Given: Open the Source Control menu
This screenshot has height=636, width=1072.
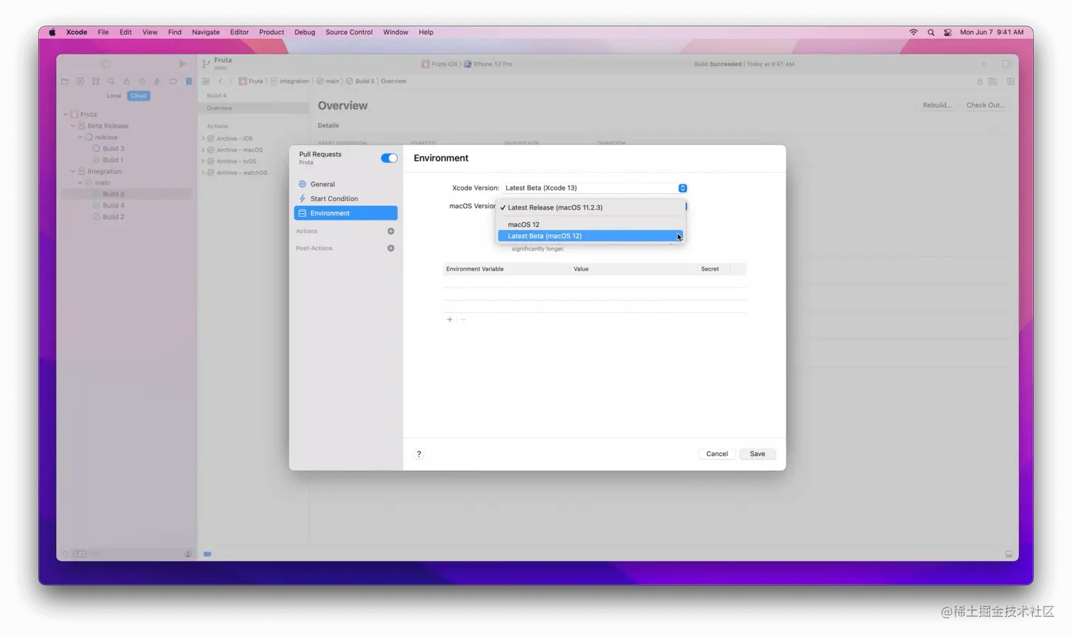Looking at the screenshot, I should [349, 33].
